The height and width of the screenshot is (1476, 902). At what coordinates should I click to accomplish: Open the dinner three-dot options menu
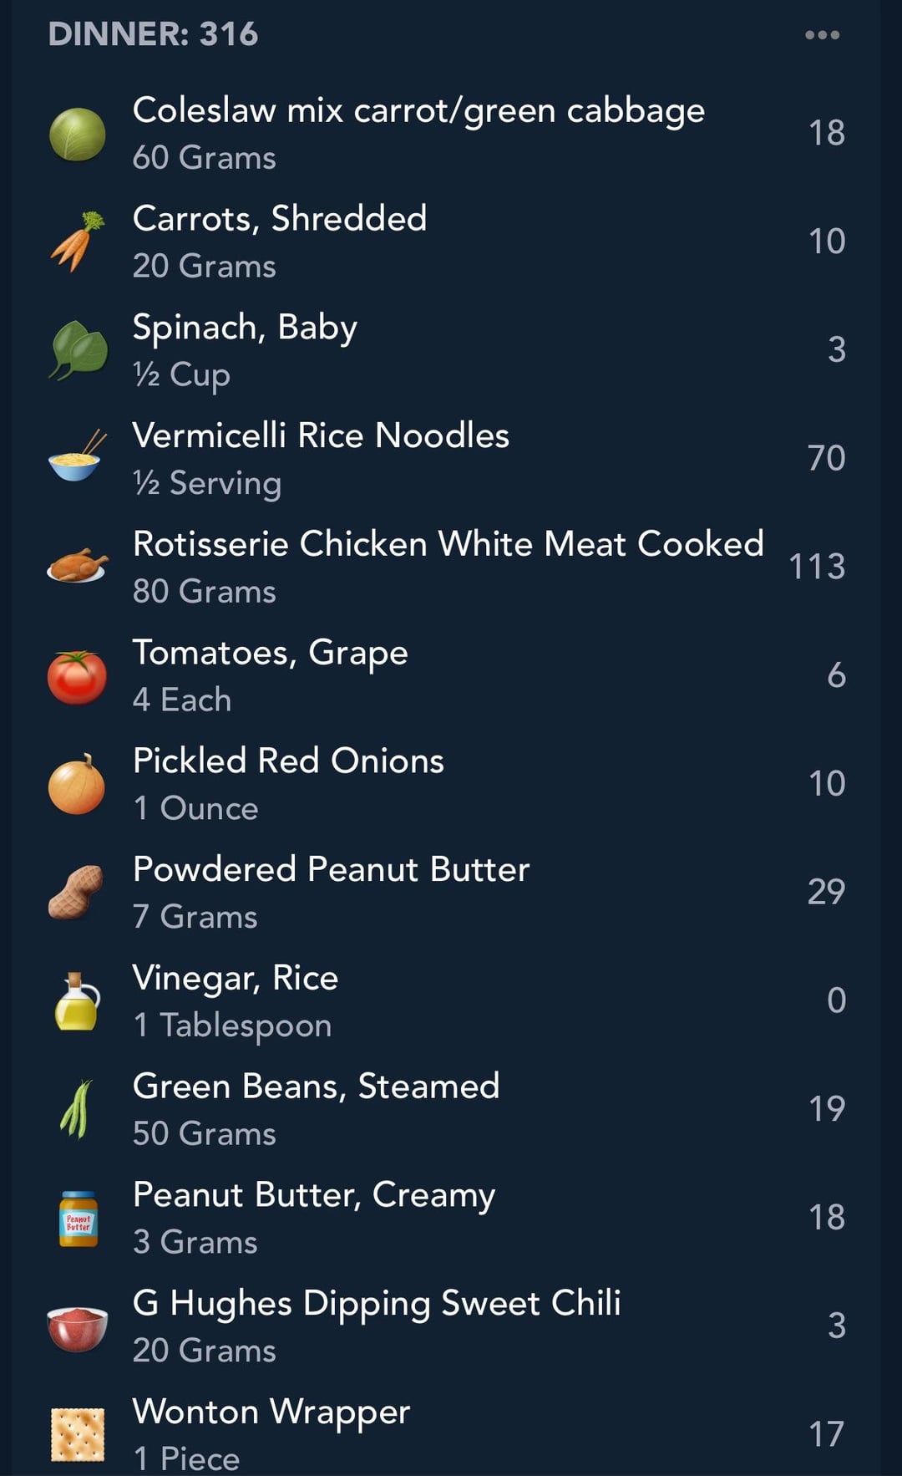tap(822, 35)
